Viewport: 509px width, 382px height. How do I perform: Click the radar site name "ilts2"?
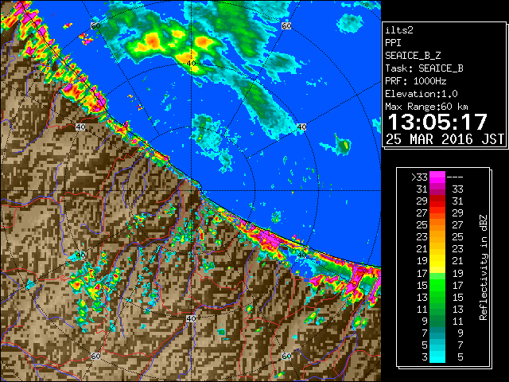[399, 30]
